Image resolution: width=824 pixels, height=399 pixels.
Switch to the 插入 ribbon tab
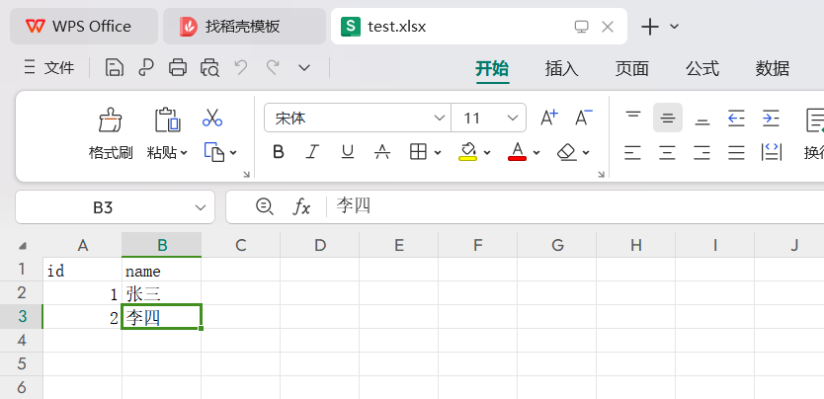(561, 68)
